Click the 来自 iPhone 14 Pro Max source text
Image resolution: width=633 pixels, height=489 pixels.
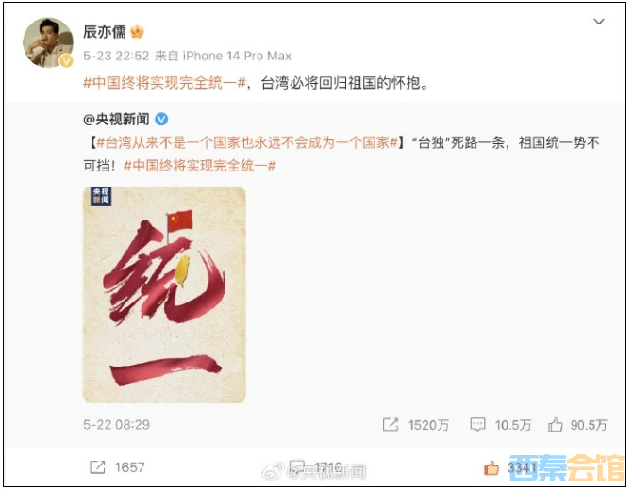click(x=223, y=56)
